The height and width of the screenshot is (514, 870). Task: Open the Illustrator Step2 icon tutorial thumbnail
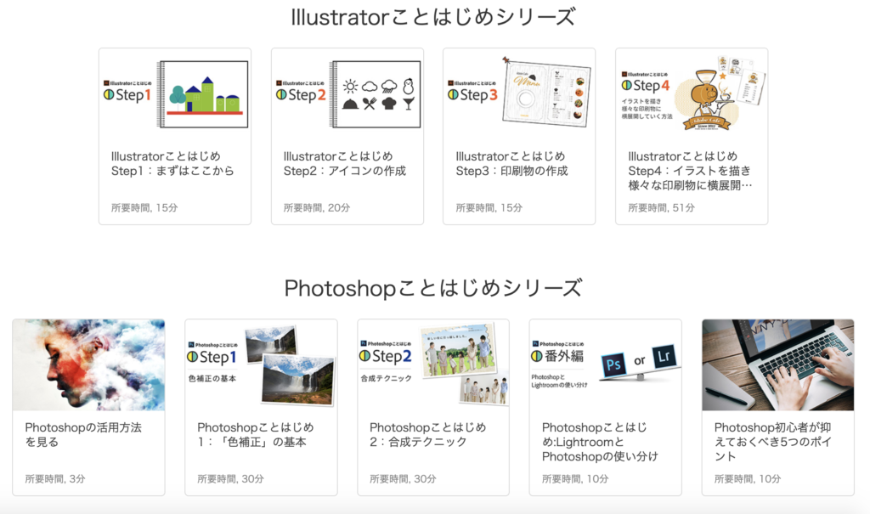(347, 94)
